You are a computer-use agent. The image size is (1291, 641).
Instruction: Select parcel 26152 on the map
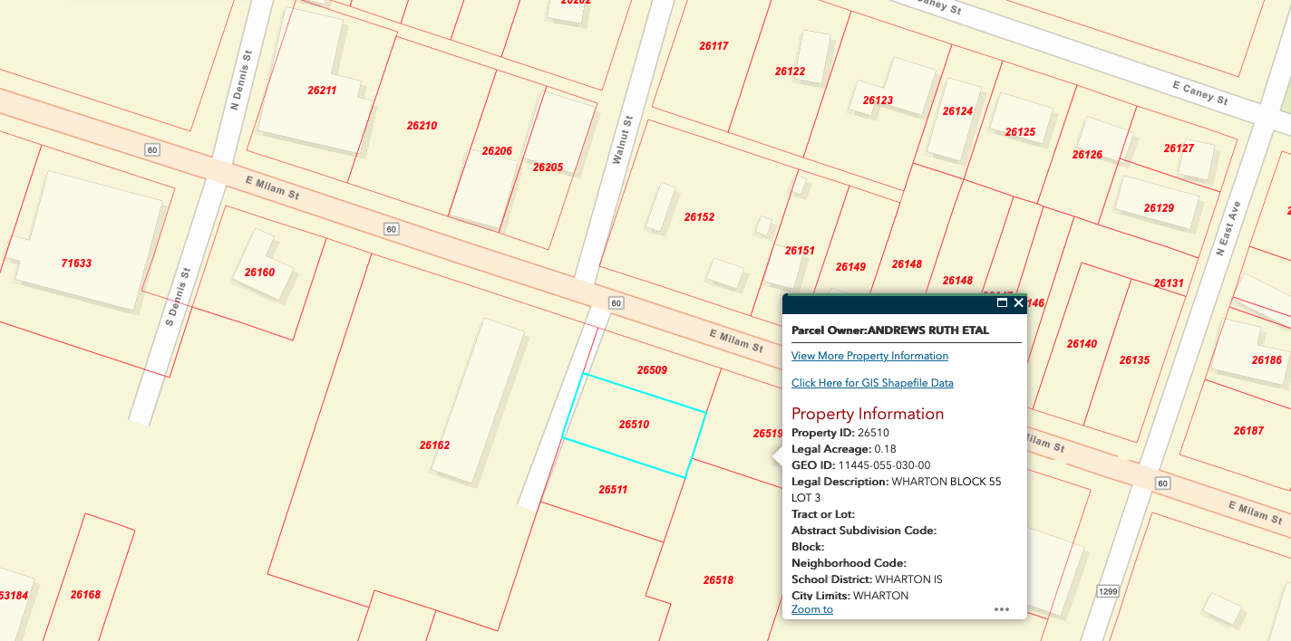click(x=699, y=217)
